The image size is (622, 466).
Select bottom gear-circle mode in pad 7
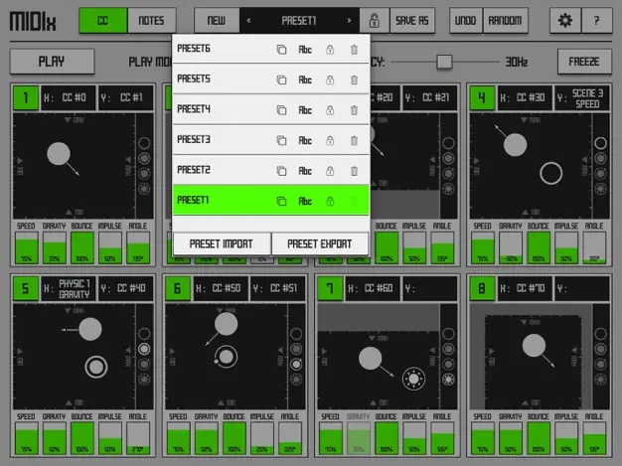[x=448, y=380]
